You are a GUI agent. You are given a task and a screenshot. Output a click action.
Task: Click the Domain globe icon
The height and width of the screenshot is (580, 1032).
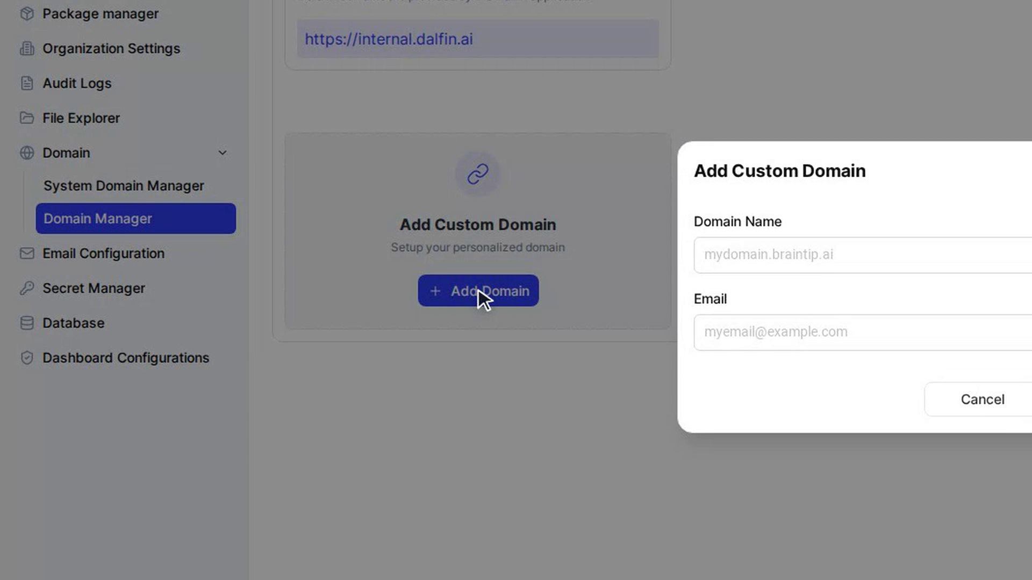(27, 153)
